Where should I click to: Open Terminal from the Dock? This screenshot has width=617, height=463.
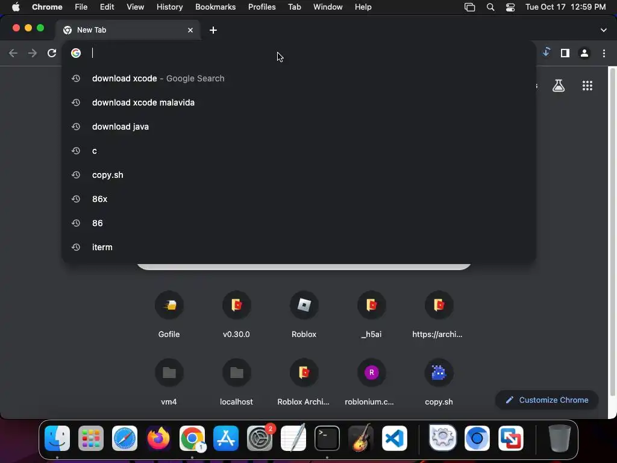327,438
